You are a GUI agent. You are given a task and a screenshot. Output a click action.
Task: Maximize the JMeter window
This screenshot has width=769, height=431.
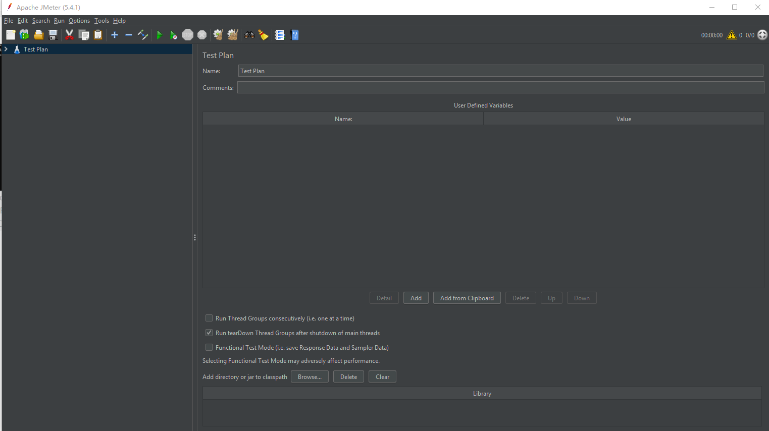[735, 7]
